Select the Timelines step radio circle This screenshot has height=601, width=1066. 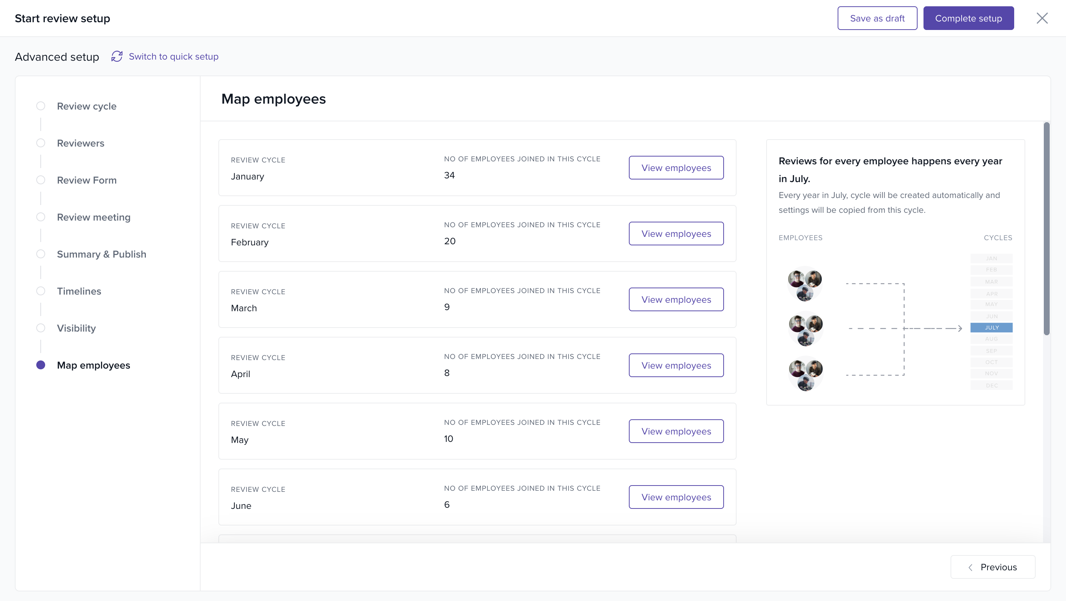(41, 291)
